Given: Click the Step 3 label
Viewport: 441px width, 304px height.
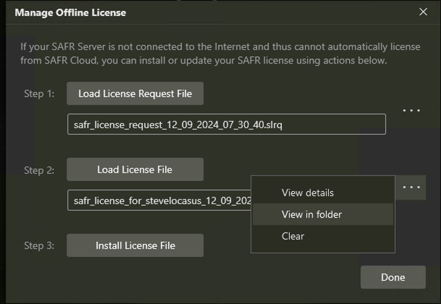Looking at the screenshot, I should [39, 246].
